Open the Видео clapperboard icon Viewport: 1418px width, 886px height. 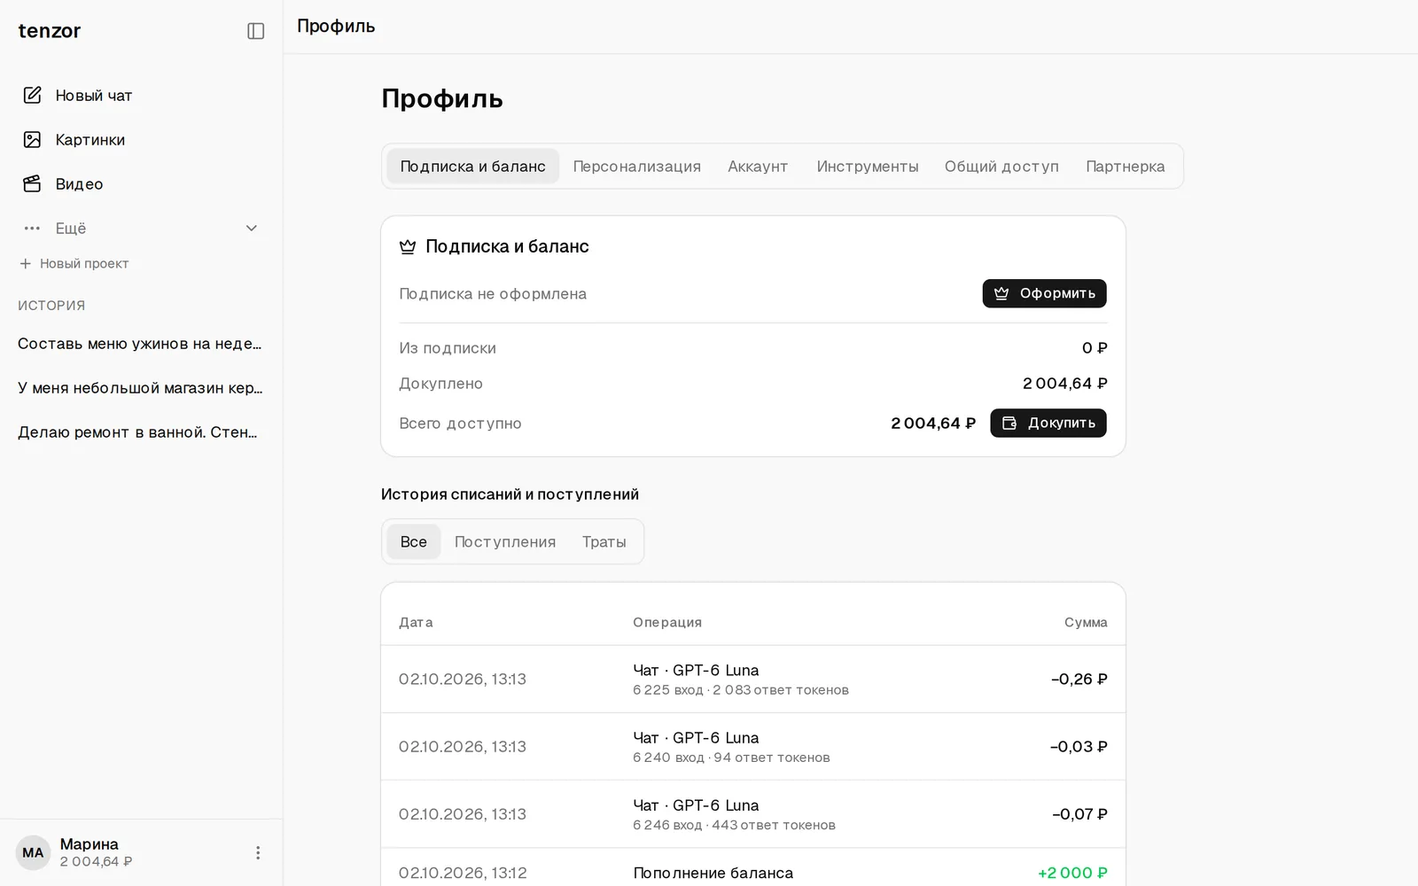(32, 183)
